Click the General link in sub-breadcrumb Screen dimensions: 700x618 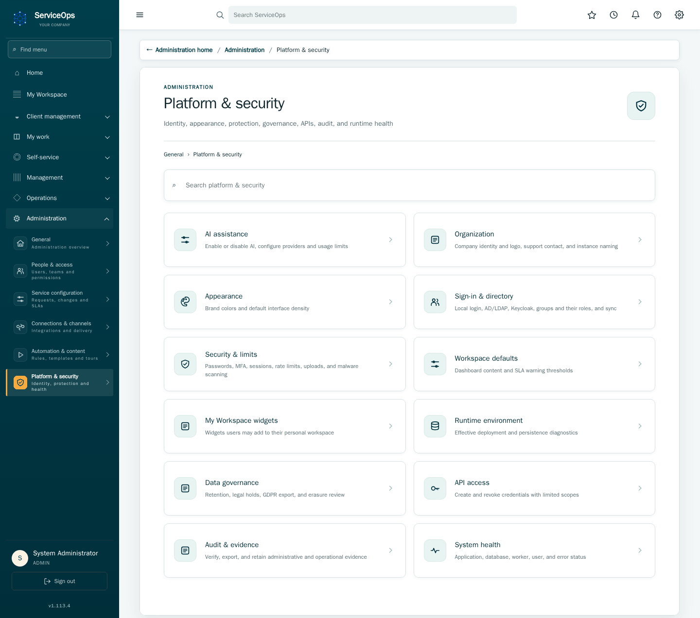[x=174, y=154]
